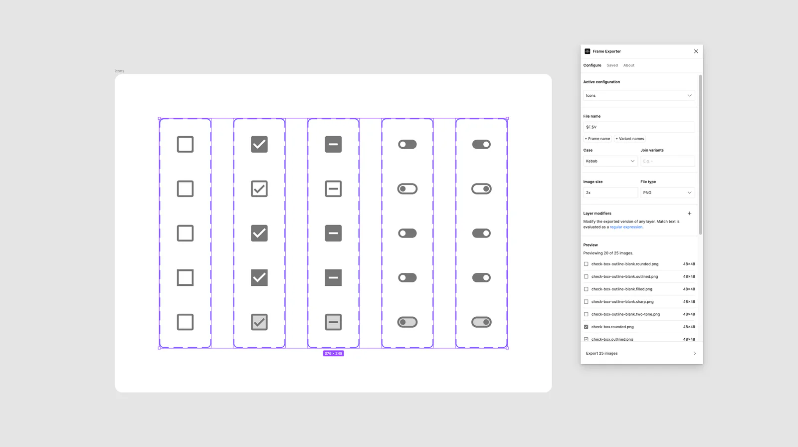Click preview thumbnail of check-box-outline-blank.filled.png
Viewport: 798px width, 447px height.
click(586, 289)
